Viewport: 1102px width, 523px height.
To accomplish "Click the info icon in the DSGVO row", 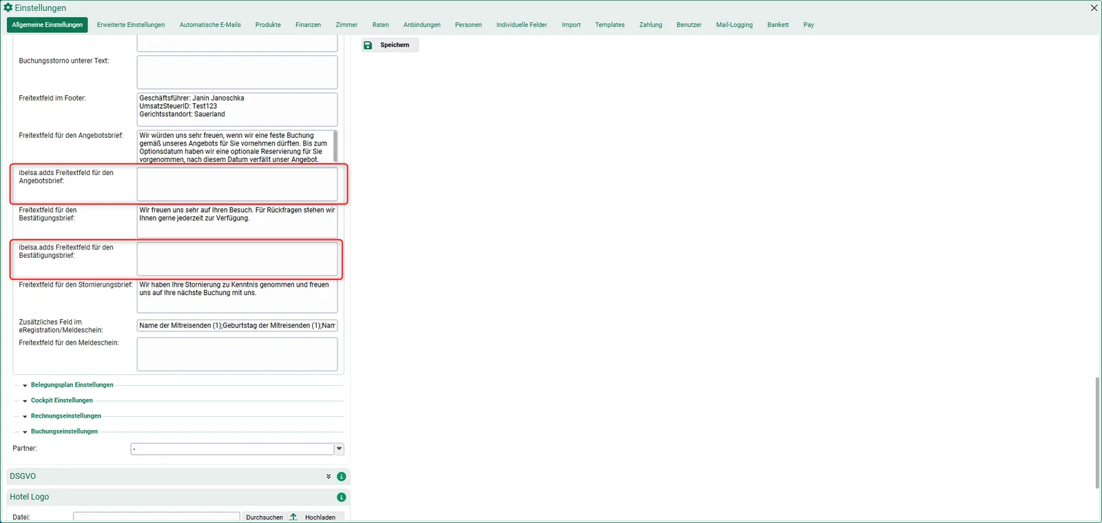I will coord(341,476).
